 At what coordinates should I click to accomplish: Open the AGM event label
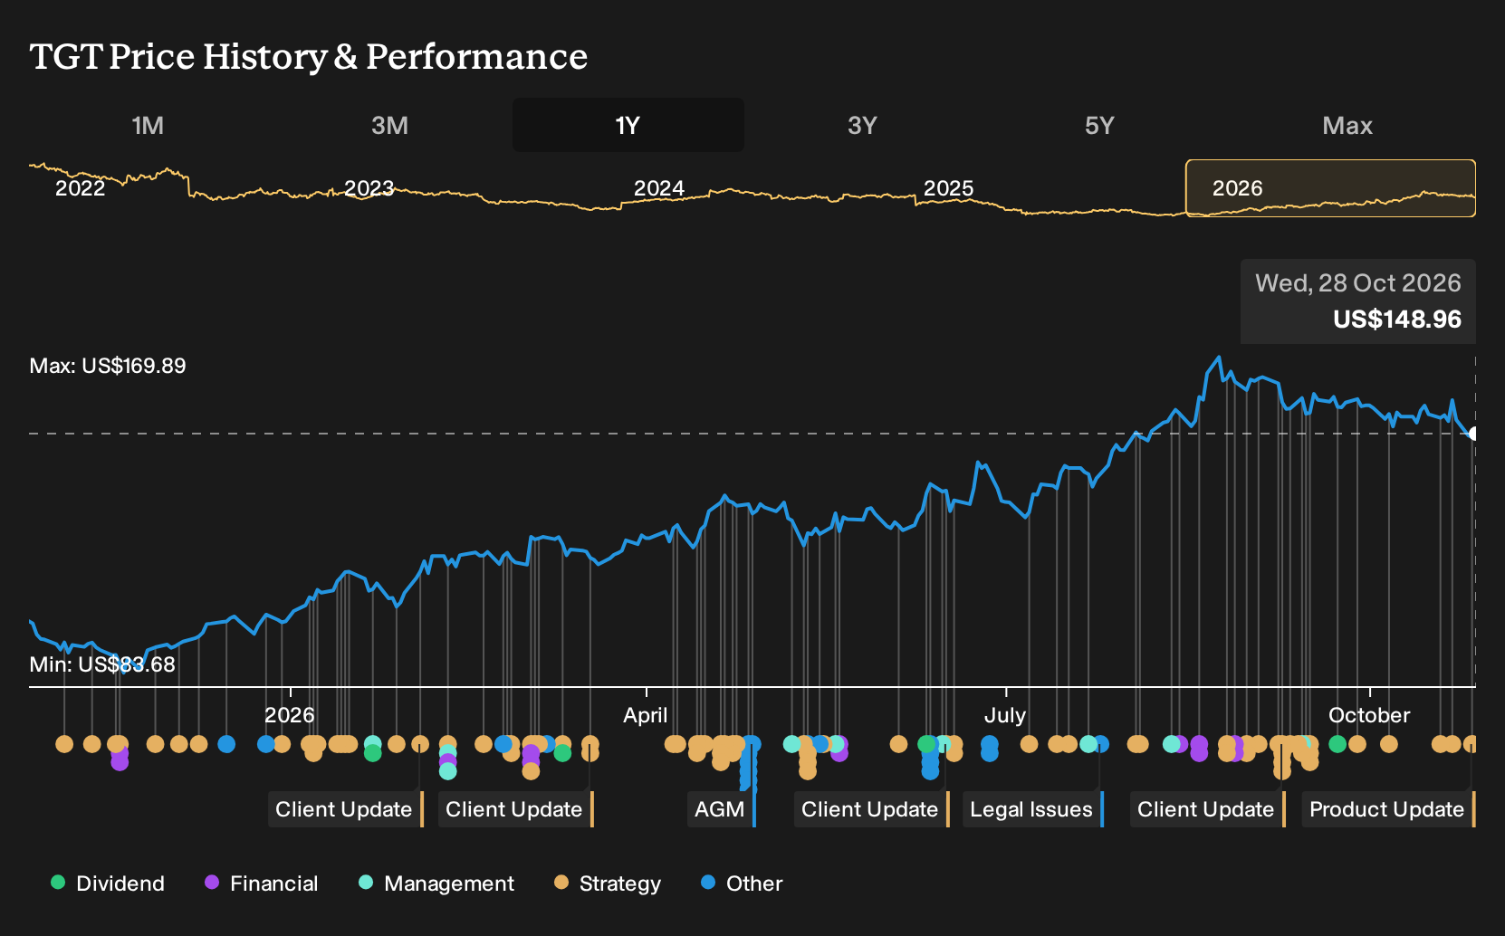coord(721,809)
